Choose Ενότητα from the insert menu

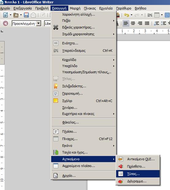click(84, 43)
